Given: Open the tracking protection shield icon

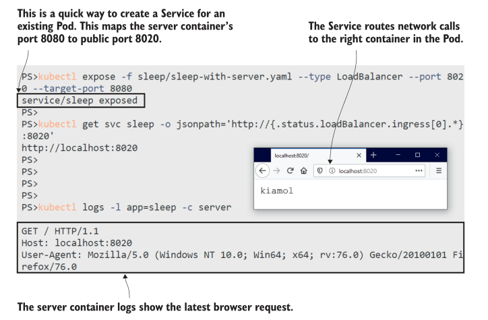Looking at the screenshot, I should point(321,172).
